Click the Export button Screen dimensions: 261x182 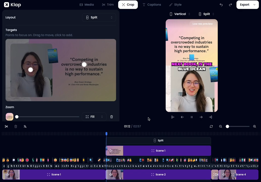coord(245,5)
